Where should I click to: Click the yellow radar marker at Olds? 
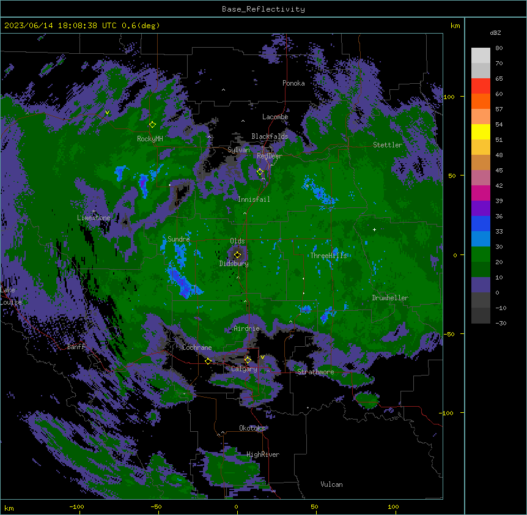[237, 255]
